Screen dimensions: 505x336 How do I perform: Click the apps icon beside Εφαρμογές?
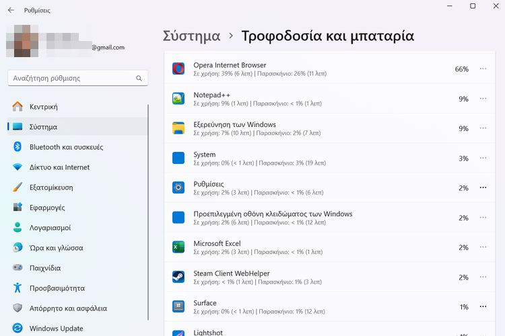(x=18, y=207)
